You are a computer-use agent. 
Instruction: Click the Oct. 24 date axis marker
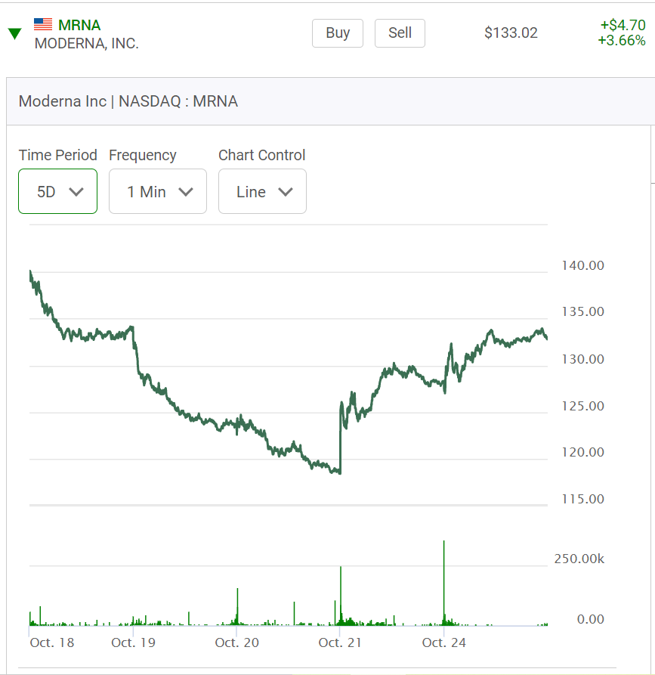[443, 642]
